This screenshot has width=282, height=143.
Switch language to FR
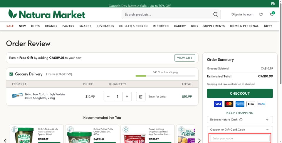tap(273, 4)
